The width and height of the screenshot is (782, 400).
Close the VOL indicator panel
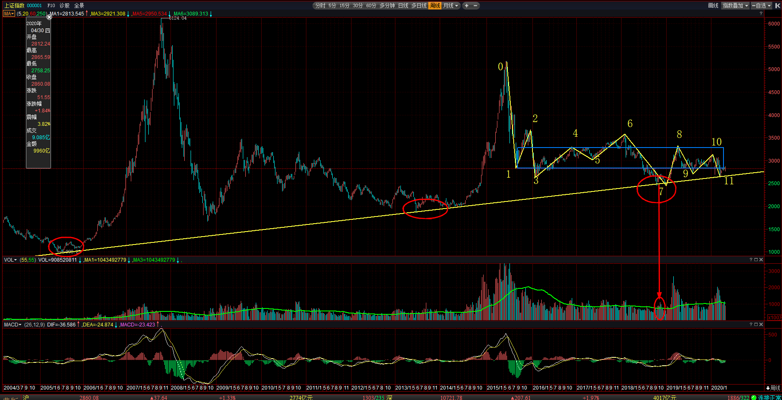pos(761,260)
